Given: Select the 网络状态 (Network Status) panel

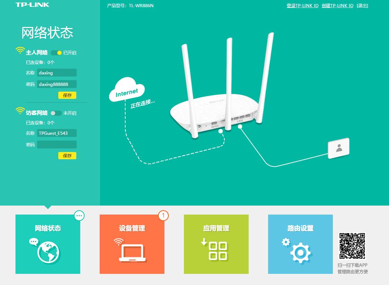Looking at the screenshot, I should 48,244.
